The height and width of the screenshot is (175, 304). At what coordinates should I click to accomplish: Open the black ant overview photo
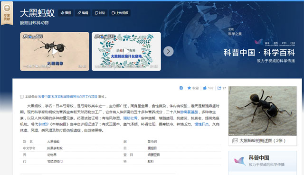(263, 111)
